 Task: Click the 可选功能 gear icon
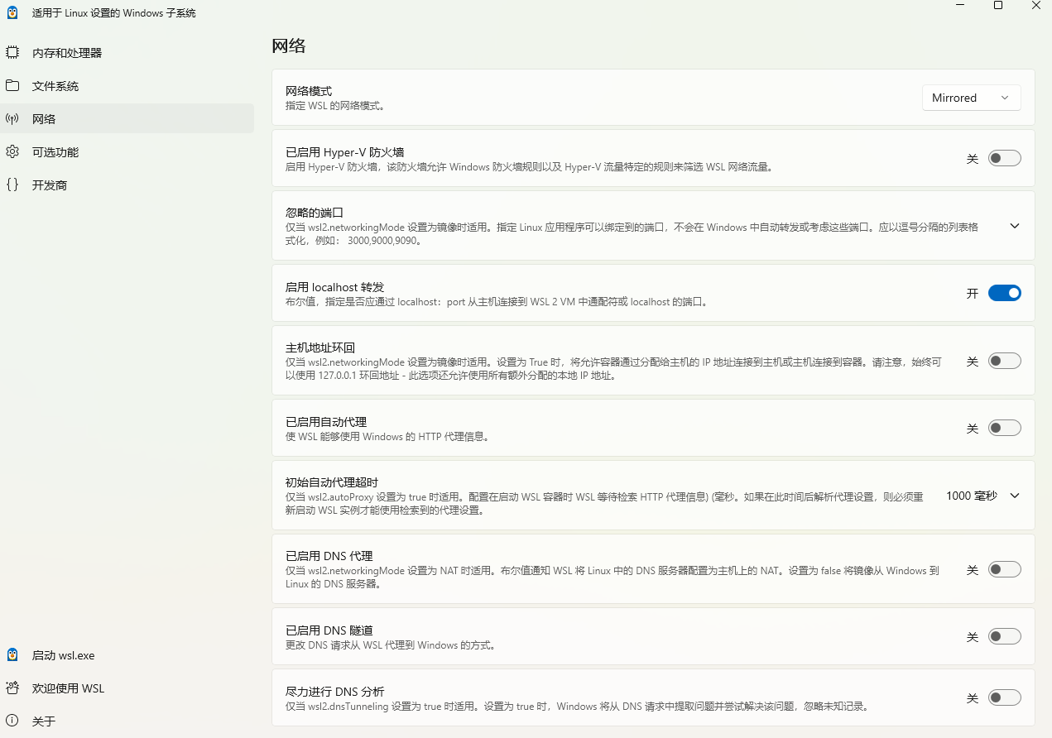12,152
